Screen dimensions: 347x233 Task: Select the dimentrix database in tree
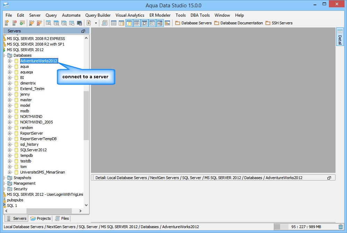point(28,83)
